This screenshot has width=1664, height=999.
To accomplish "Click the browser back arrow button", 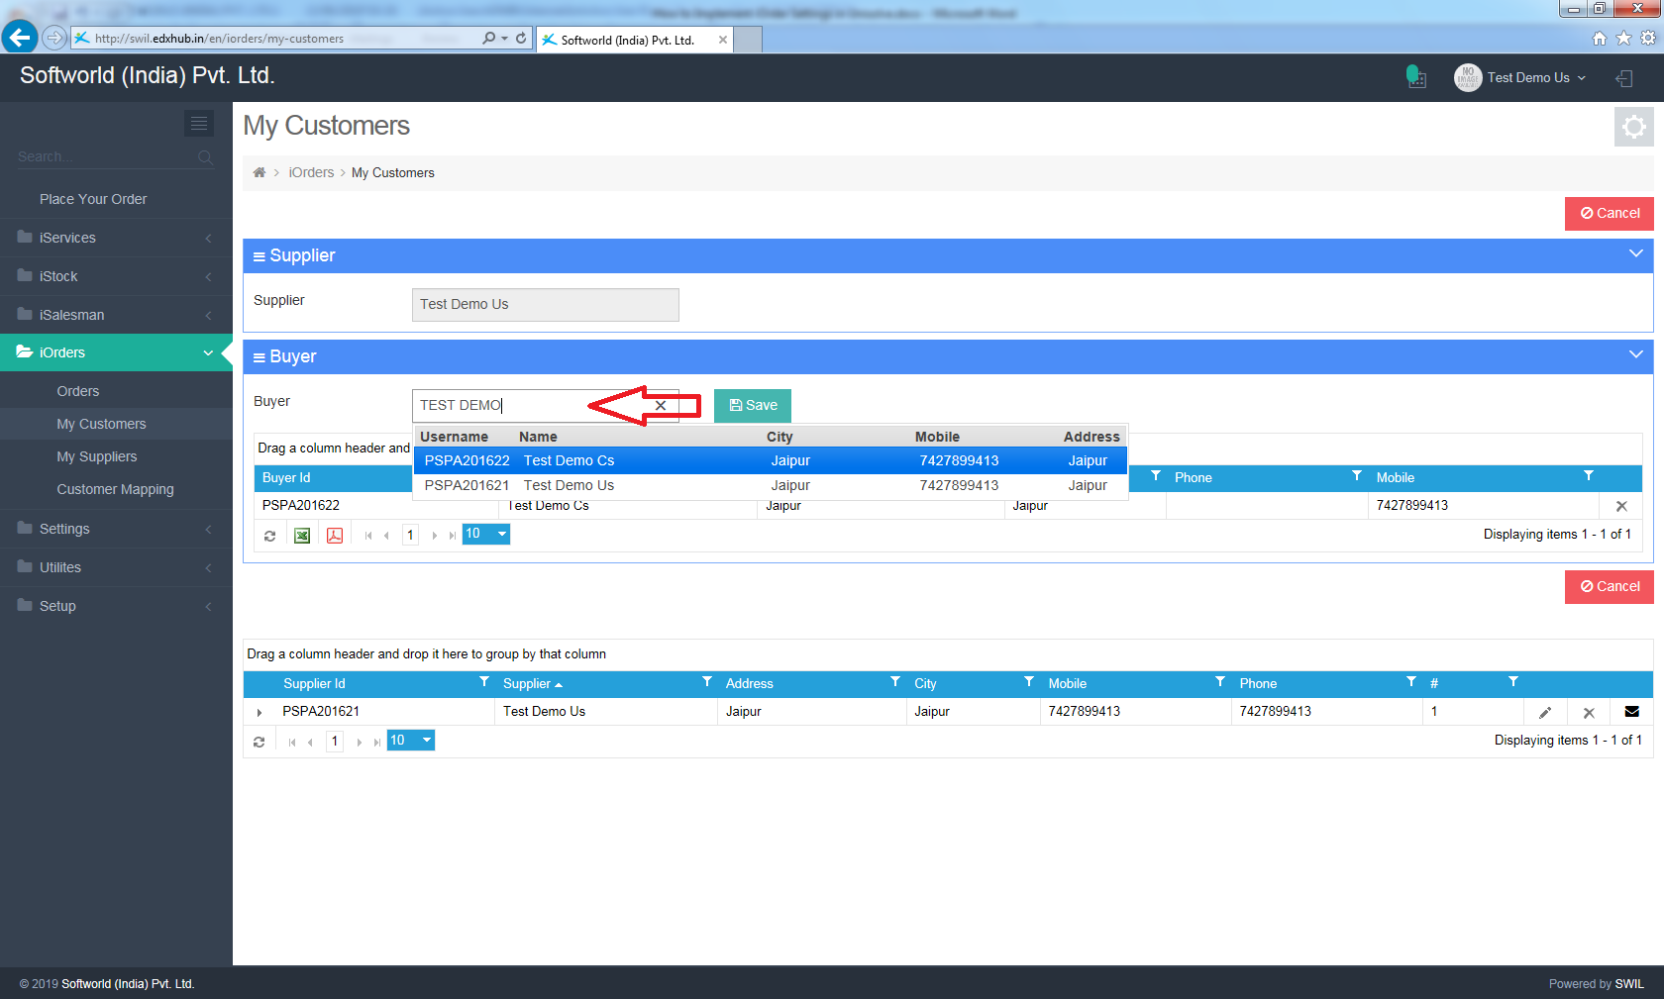I will [20, 38].
